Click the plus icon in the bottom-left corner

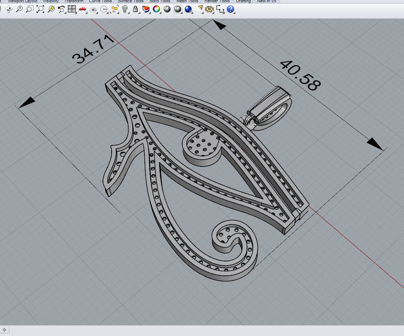[5, 330]
